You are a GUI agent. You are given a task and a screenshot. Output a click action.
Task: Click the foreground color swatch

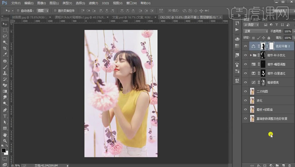pos(4,150)
